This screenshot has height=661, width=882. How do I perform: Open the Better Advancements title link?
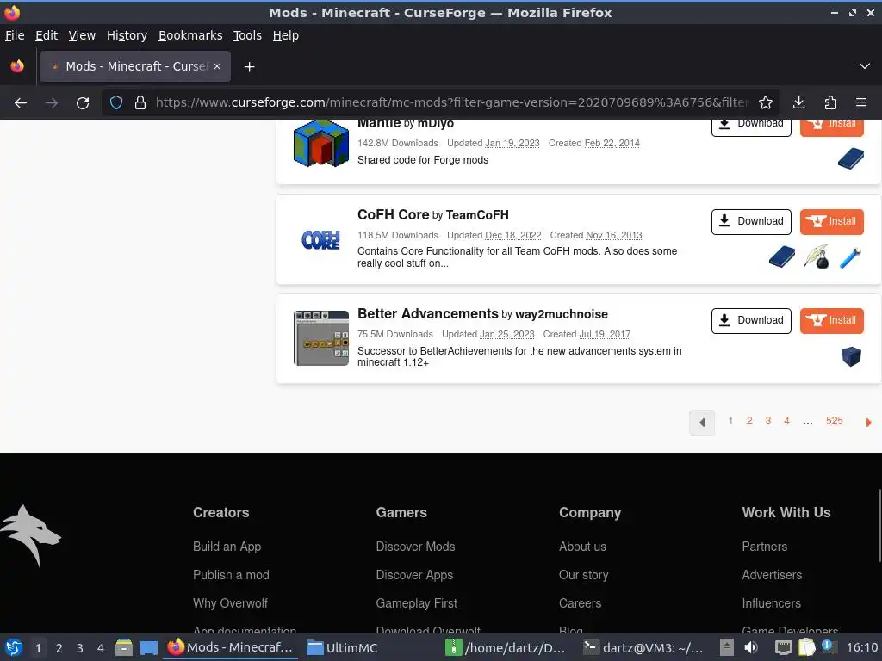click(x=427, y=313)
